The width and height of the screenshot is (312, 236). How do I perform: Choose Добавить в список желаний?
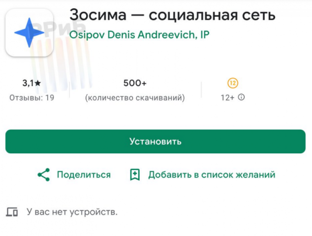pos(212,175)
